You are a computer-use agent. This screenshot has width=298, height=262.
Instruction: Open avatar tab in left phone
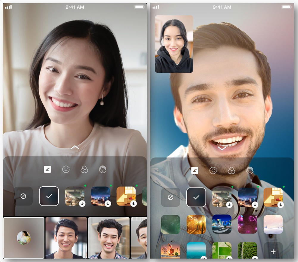(x=103, y=169)
